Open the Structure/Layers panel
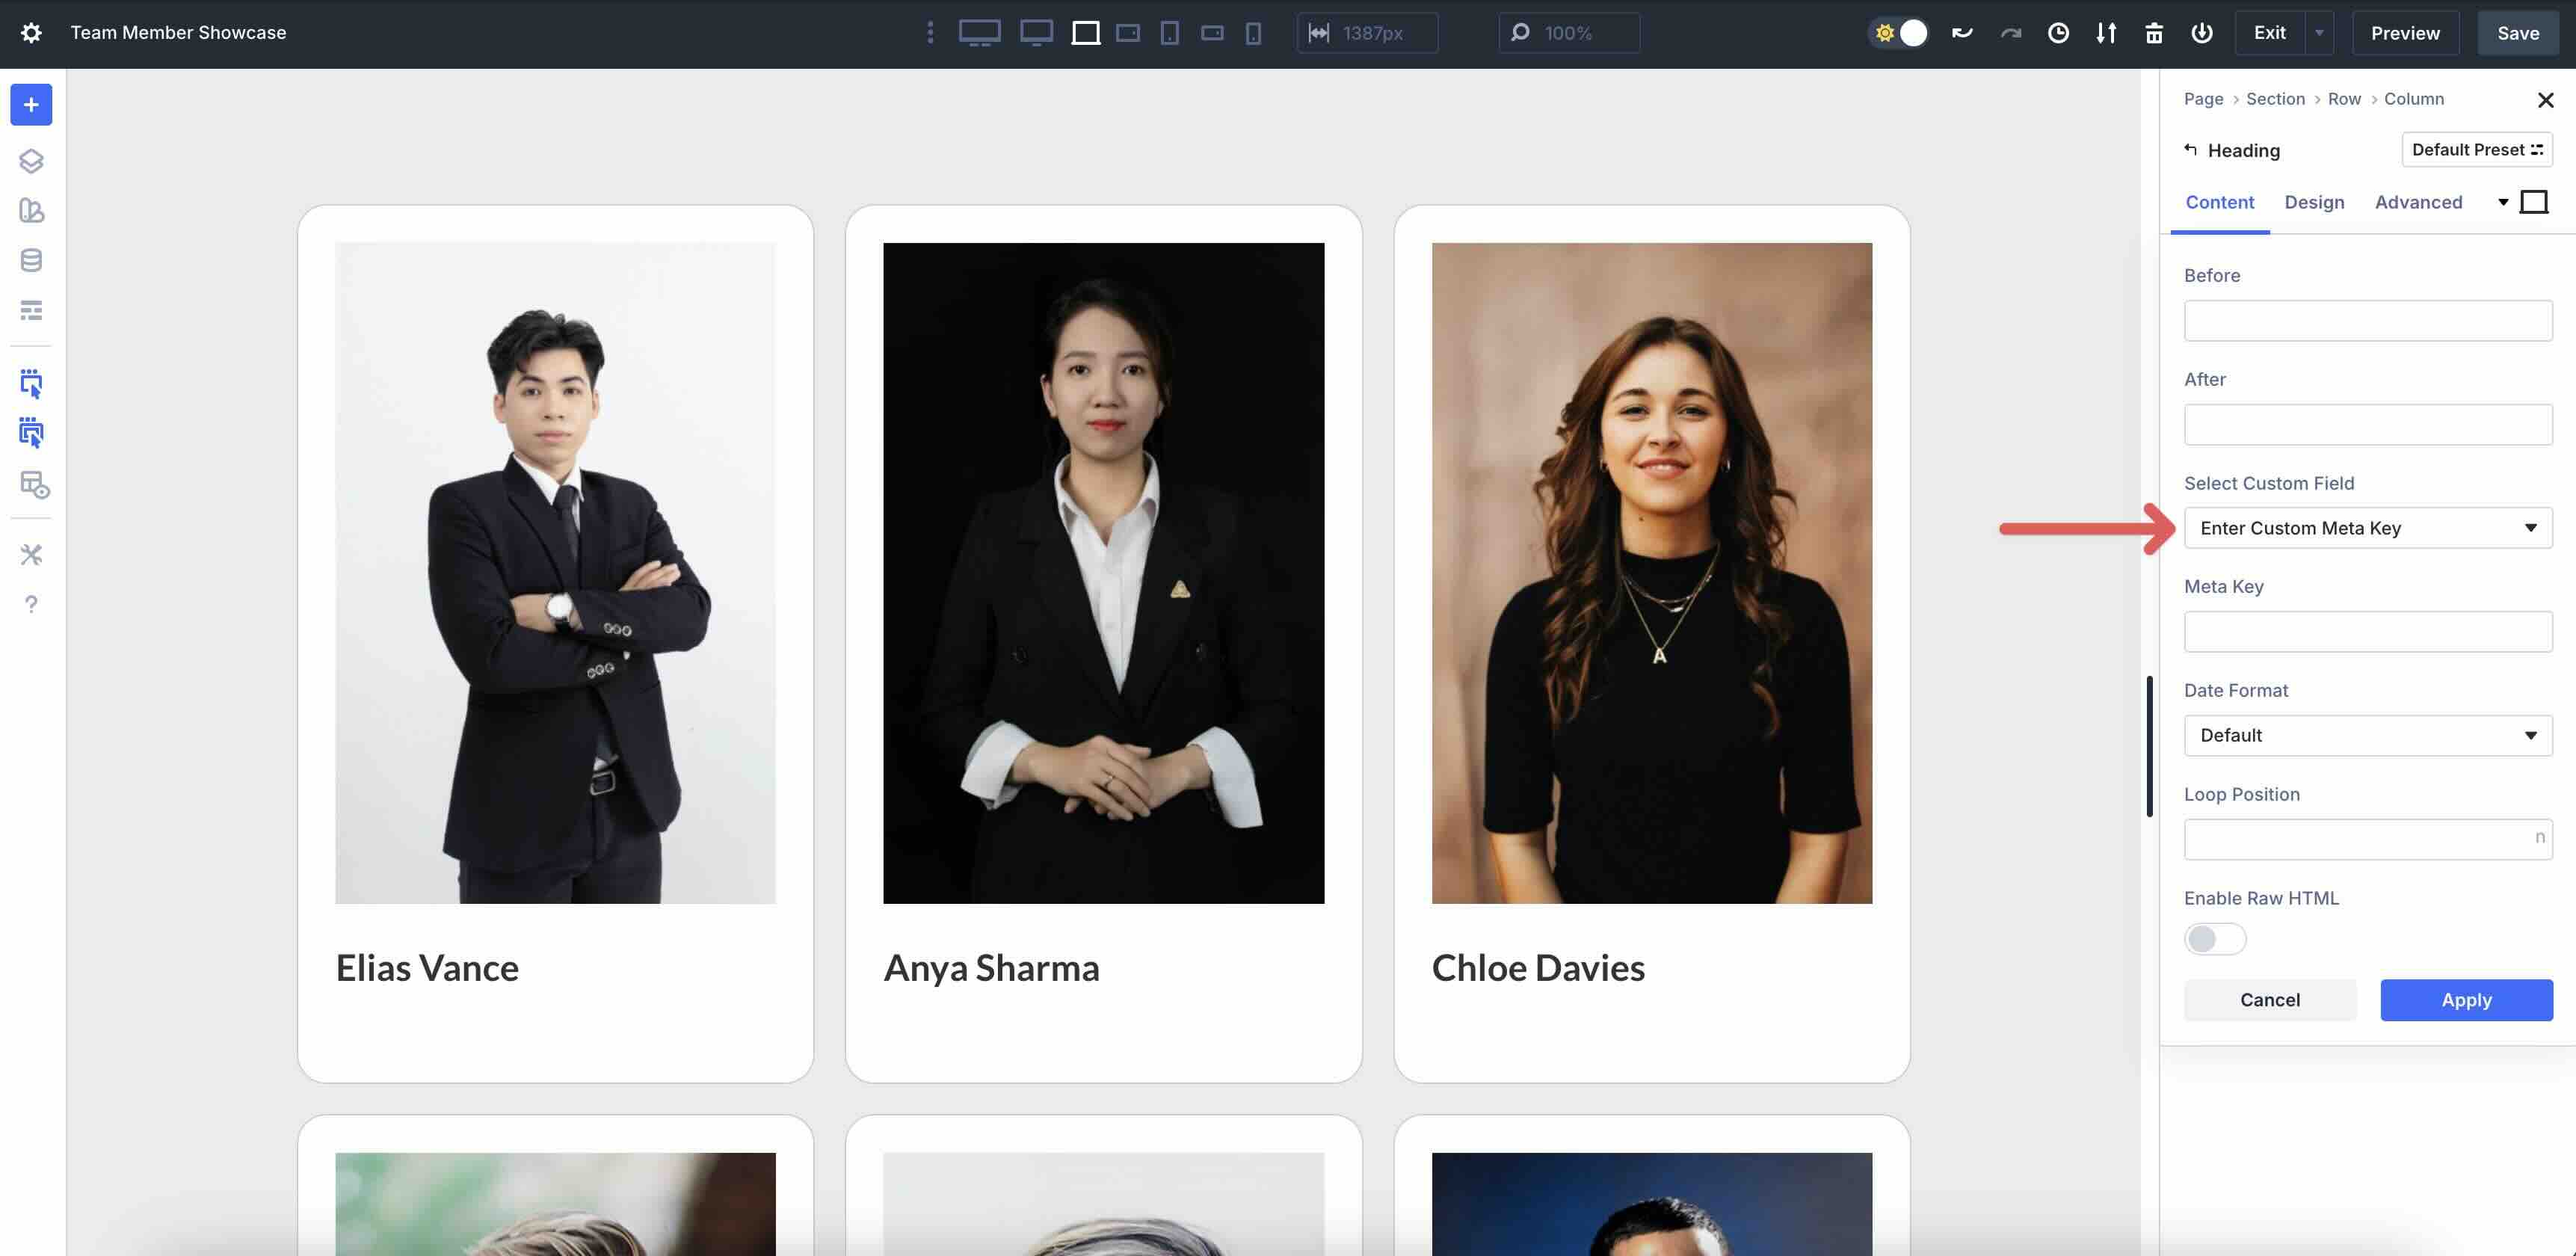The image size is (2576, 1256). coord(30,160)
